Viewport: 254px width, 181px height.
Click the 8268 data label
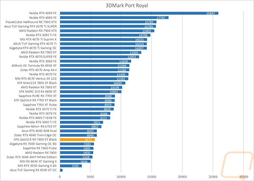104,114
